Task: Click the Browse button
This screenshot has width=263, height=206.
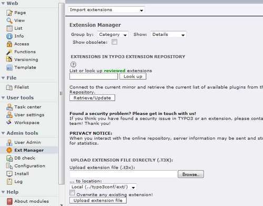Action: pos(191,174)
